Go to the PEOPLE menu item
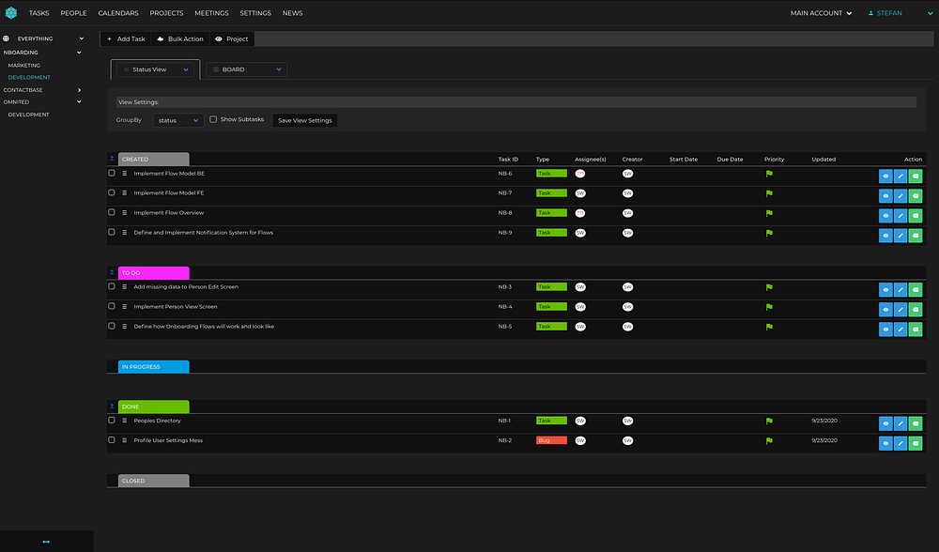 [x=73, y=13]
